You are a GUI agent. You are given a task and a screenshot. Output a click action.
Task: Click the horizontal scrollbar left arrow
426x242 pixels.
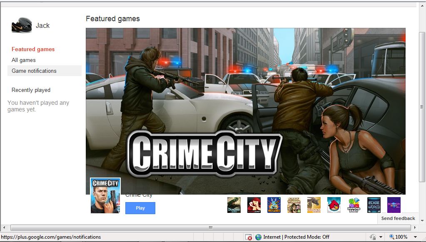[4, 227]
